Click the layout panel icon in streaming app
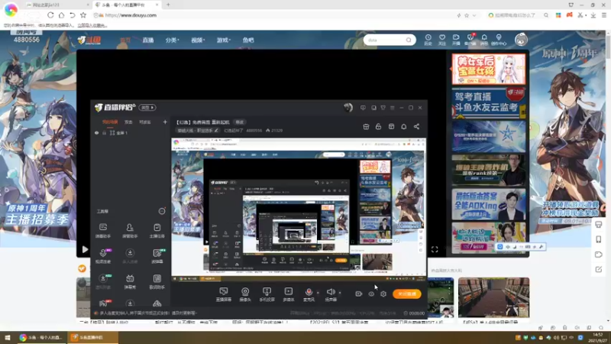 pos(391,127)
